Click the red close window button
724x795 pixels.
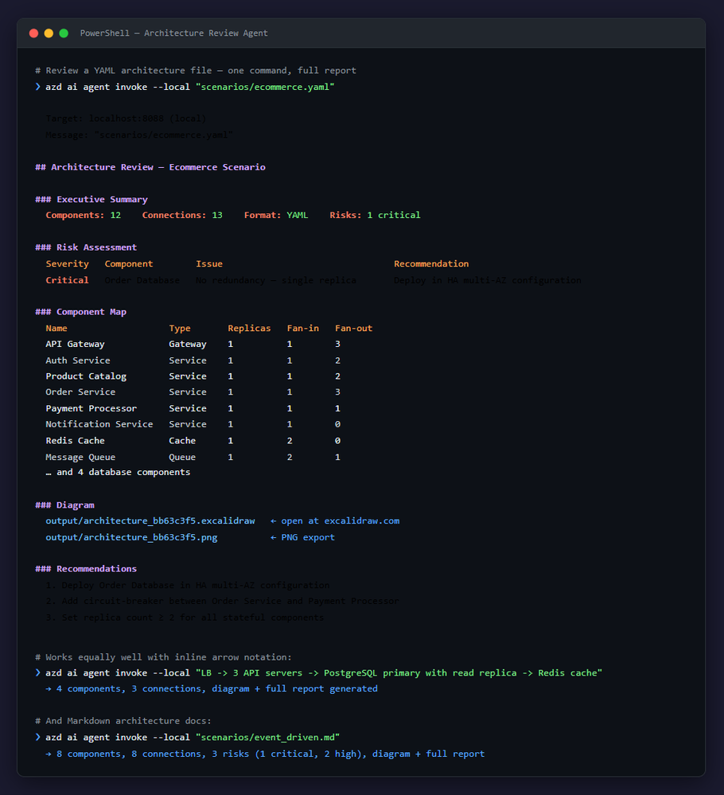[x=34, y=33]
